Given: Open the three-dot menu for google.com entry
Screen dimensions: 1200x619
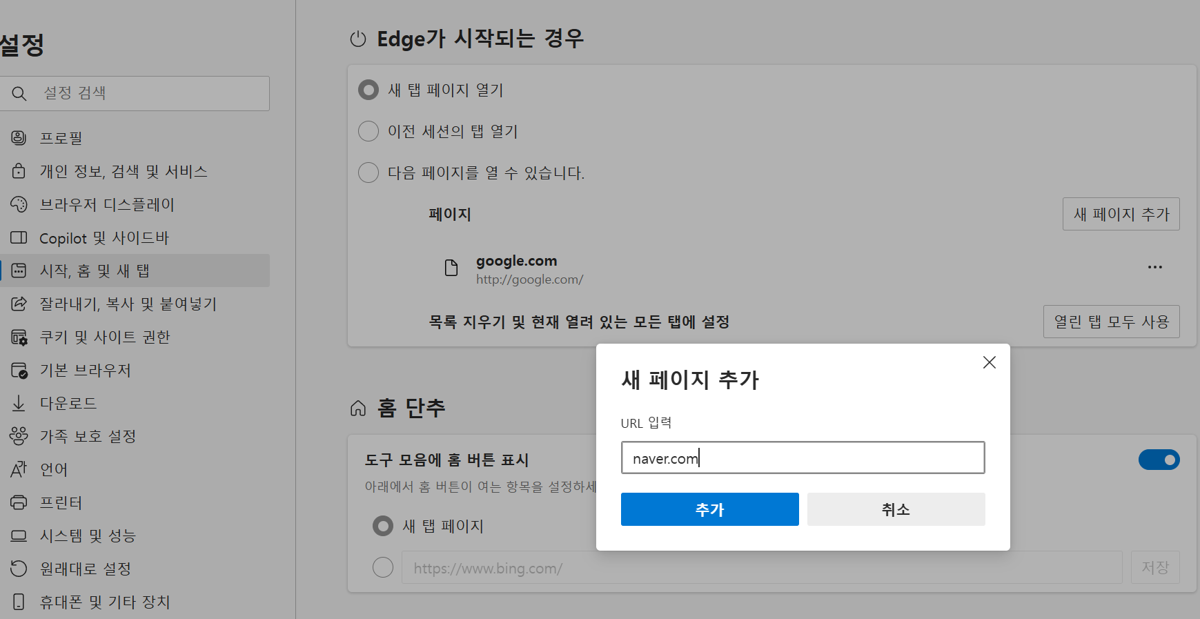Looking at the screenshot, I should 1155,267.
